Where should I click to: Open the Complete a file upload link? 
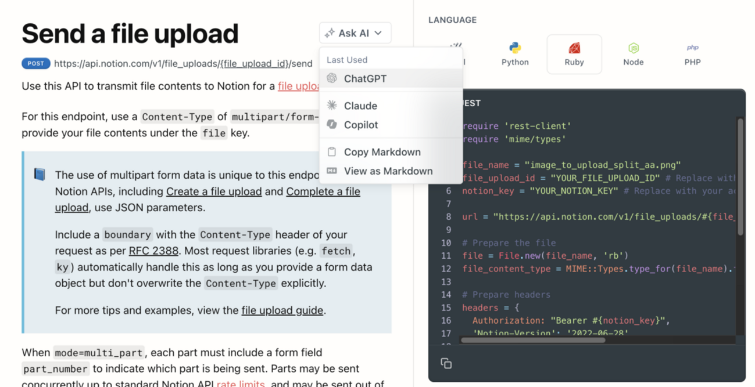click(x=207, y=199)
